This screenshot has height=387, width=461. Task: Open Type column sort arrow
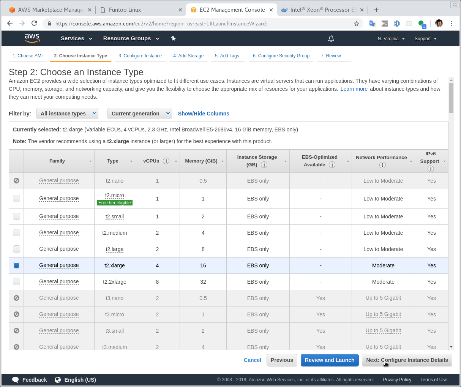[x=131, y=161]
